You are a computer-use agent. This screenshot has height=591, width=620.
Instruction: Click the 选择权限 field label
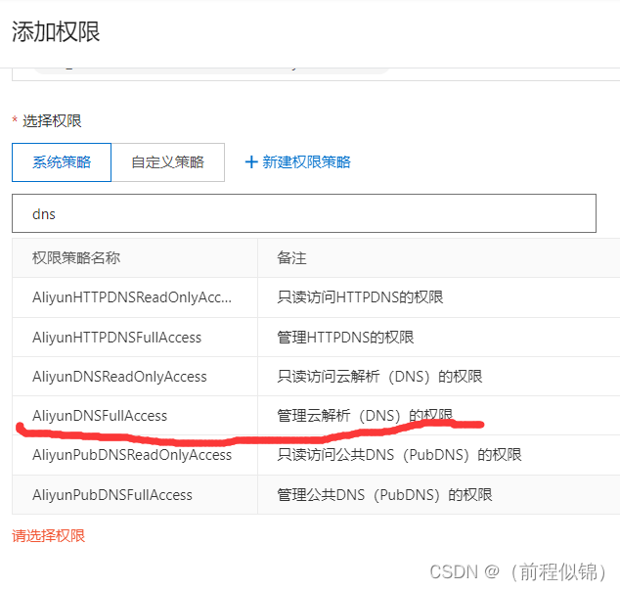pos(52,120)
